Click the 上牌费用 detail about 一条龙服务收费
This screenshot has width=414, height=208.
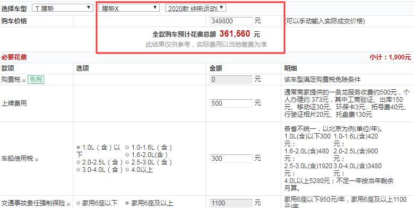click(347, 103)
